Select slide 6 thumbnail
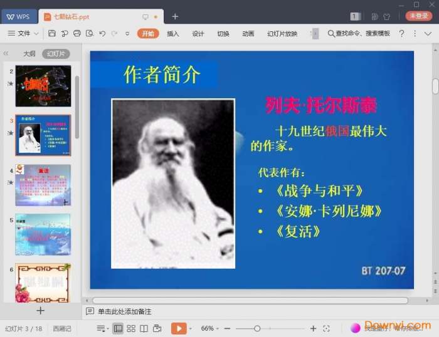This screenshot has height=337, width=439. pyautogui.click(x=43, y=283)
